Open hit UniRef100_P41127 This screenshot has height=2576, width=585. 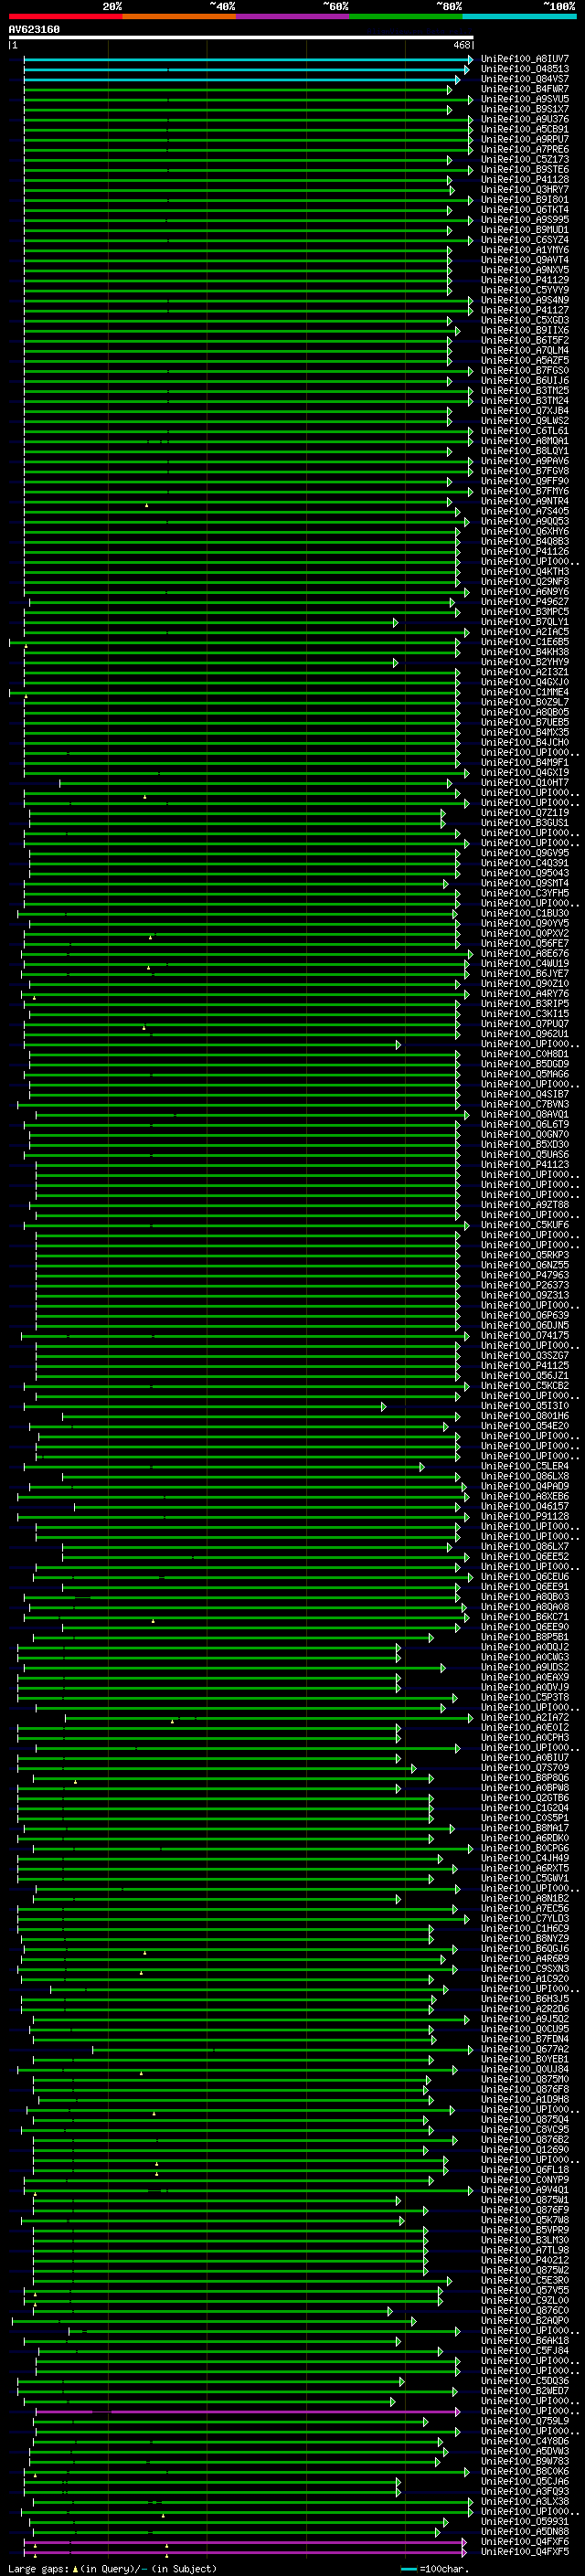[525, 310]
